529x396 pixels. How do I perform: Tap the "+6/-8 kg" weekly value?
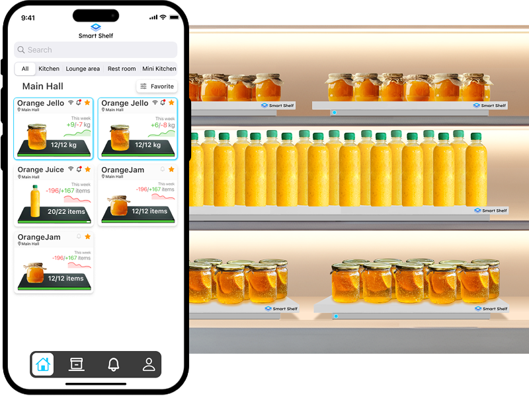pyautogui.click(x=163, y=125)
